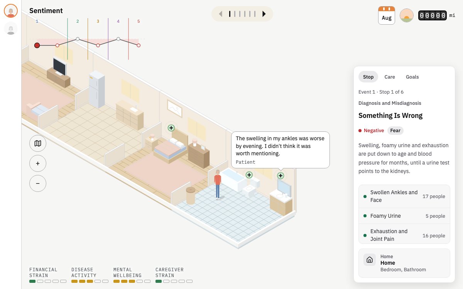This screenshot has width=463, height=289.
Task: Select the second grey avatar in sidebar
Action: click(x=11, y=29)
